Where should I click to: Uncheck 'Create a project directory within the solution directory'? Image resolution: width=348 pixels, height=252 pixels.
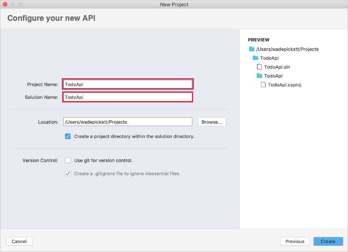pos(68,136)
